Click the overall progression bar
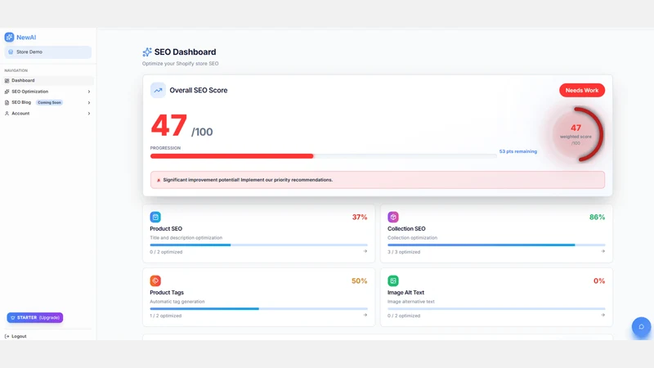This screenshot has width=654, height=368. point(323,156)
